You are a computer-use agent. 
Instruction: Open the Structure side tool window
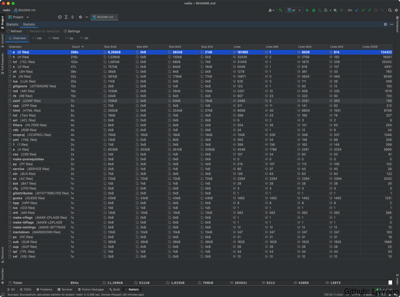pyautogui.click(x=2, y=255)
